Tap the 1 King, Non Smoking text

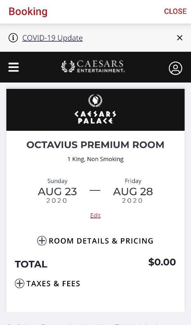[x=96, y=159]
